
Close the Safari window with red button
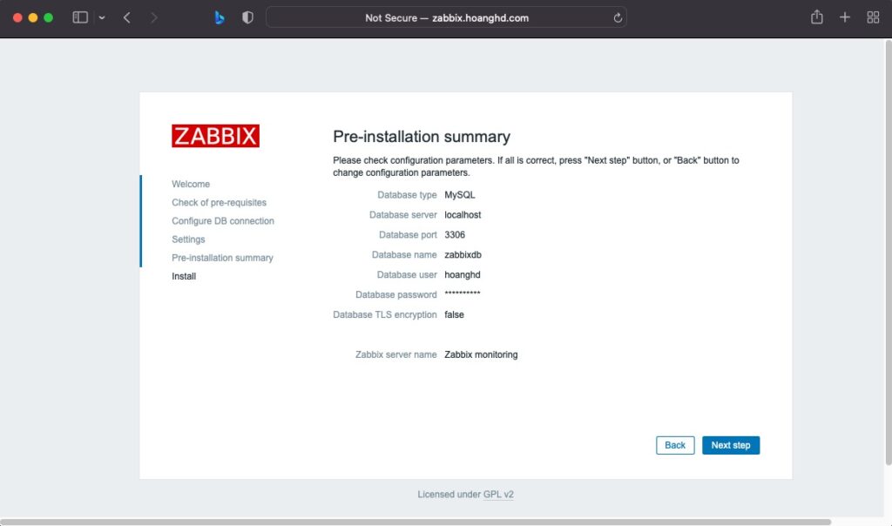pos(17,17)
